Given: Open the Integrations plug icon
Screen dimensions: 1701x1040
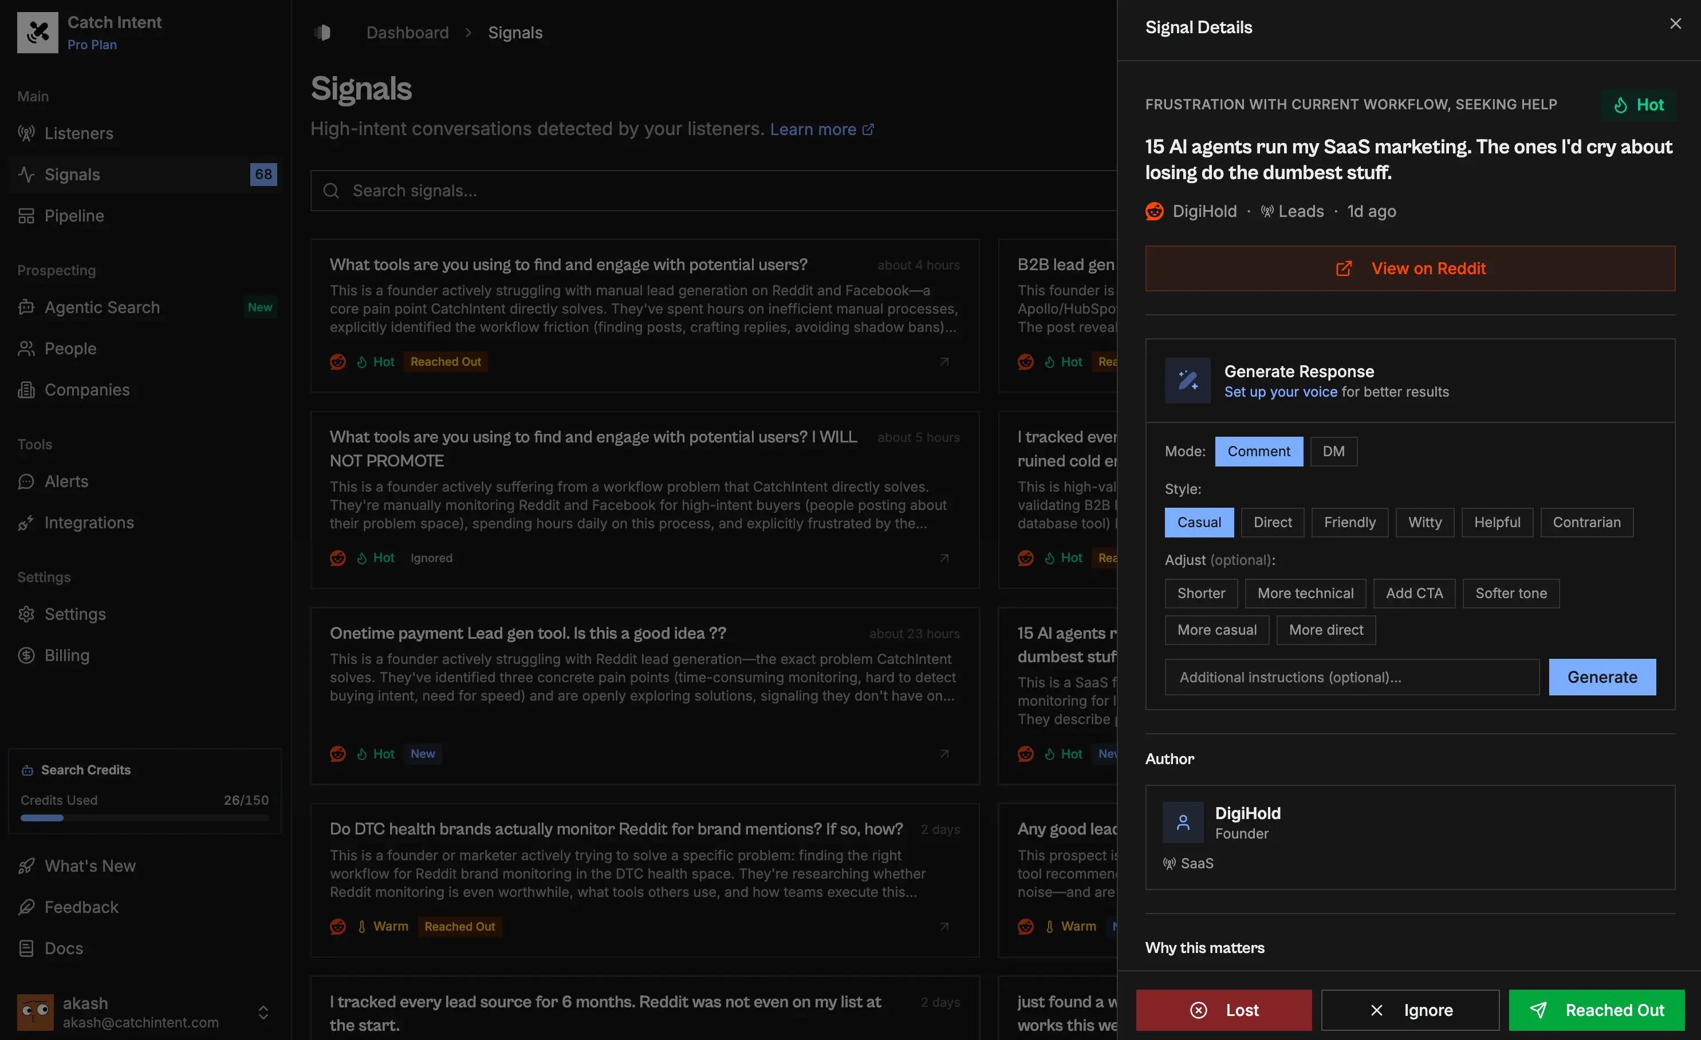Looking at the screenshot, I should (x=26, y=523).
